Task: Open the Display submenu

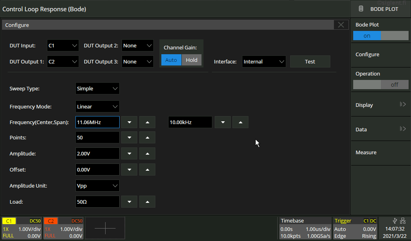Action: point(380,105)
